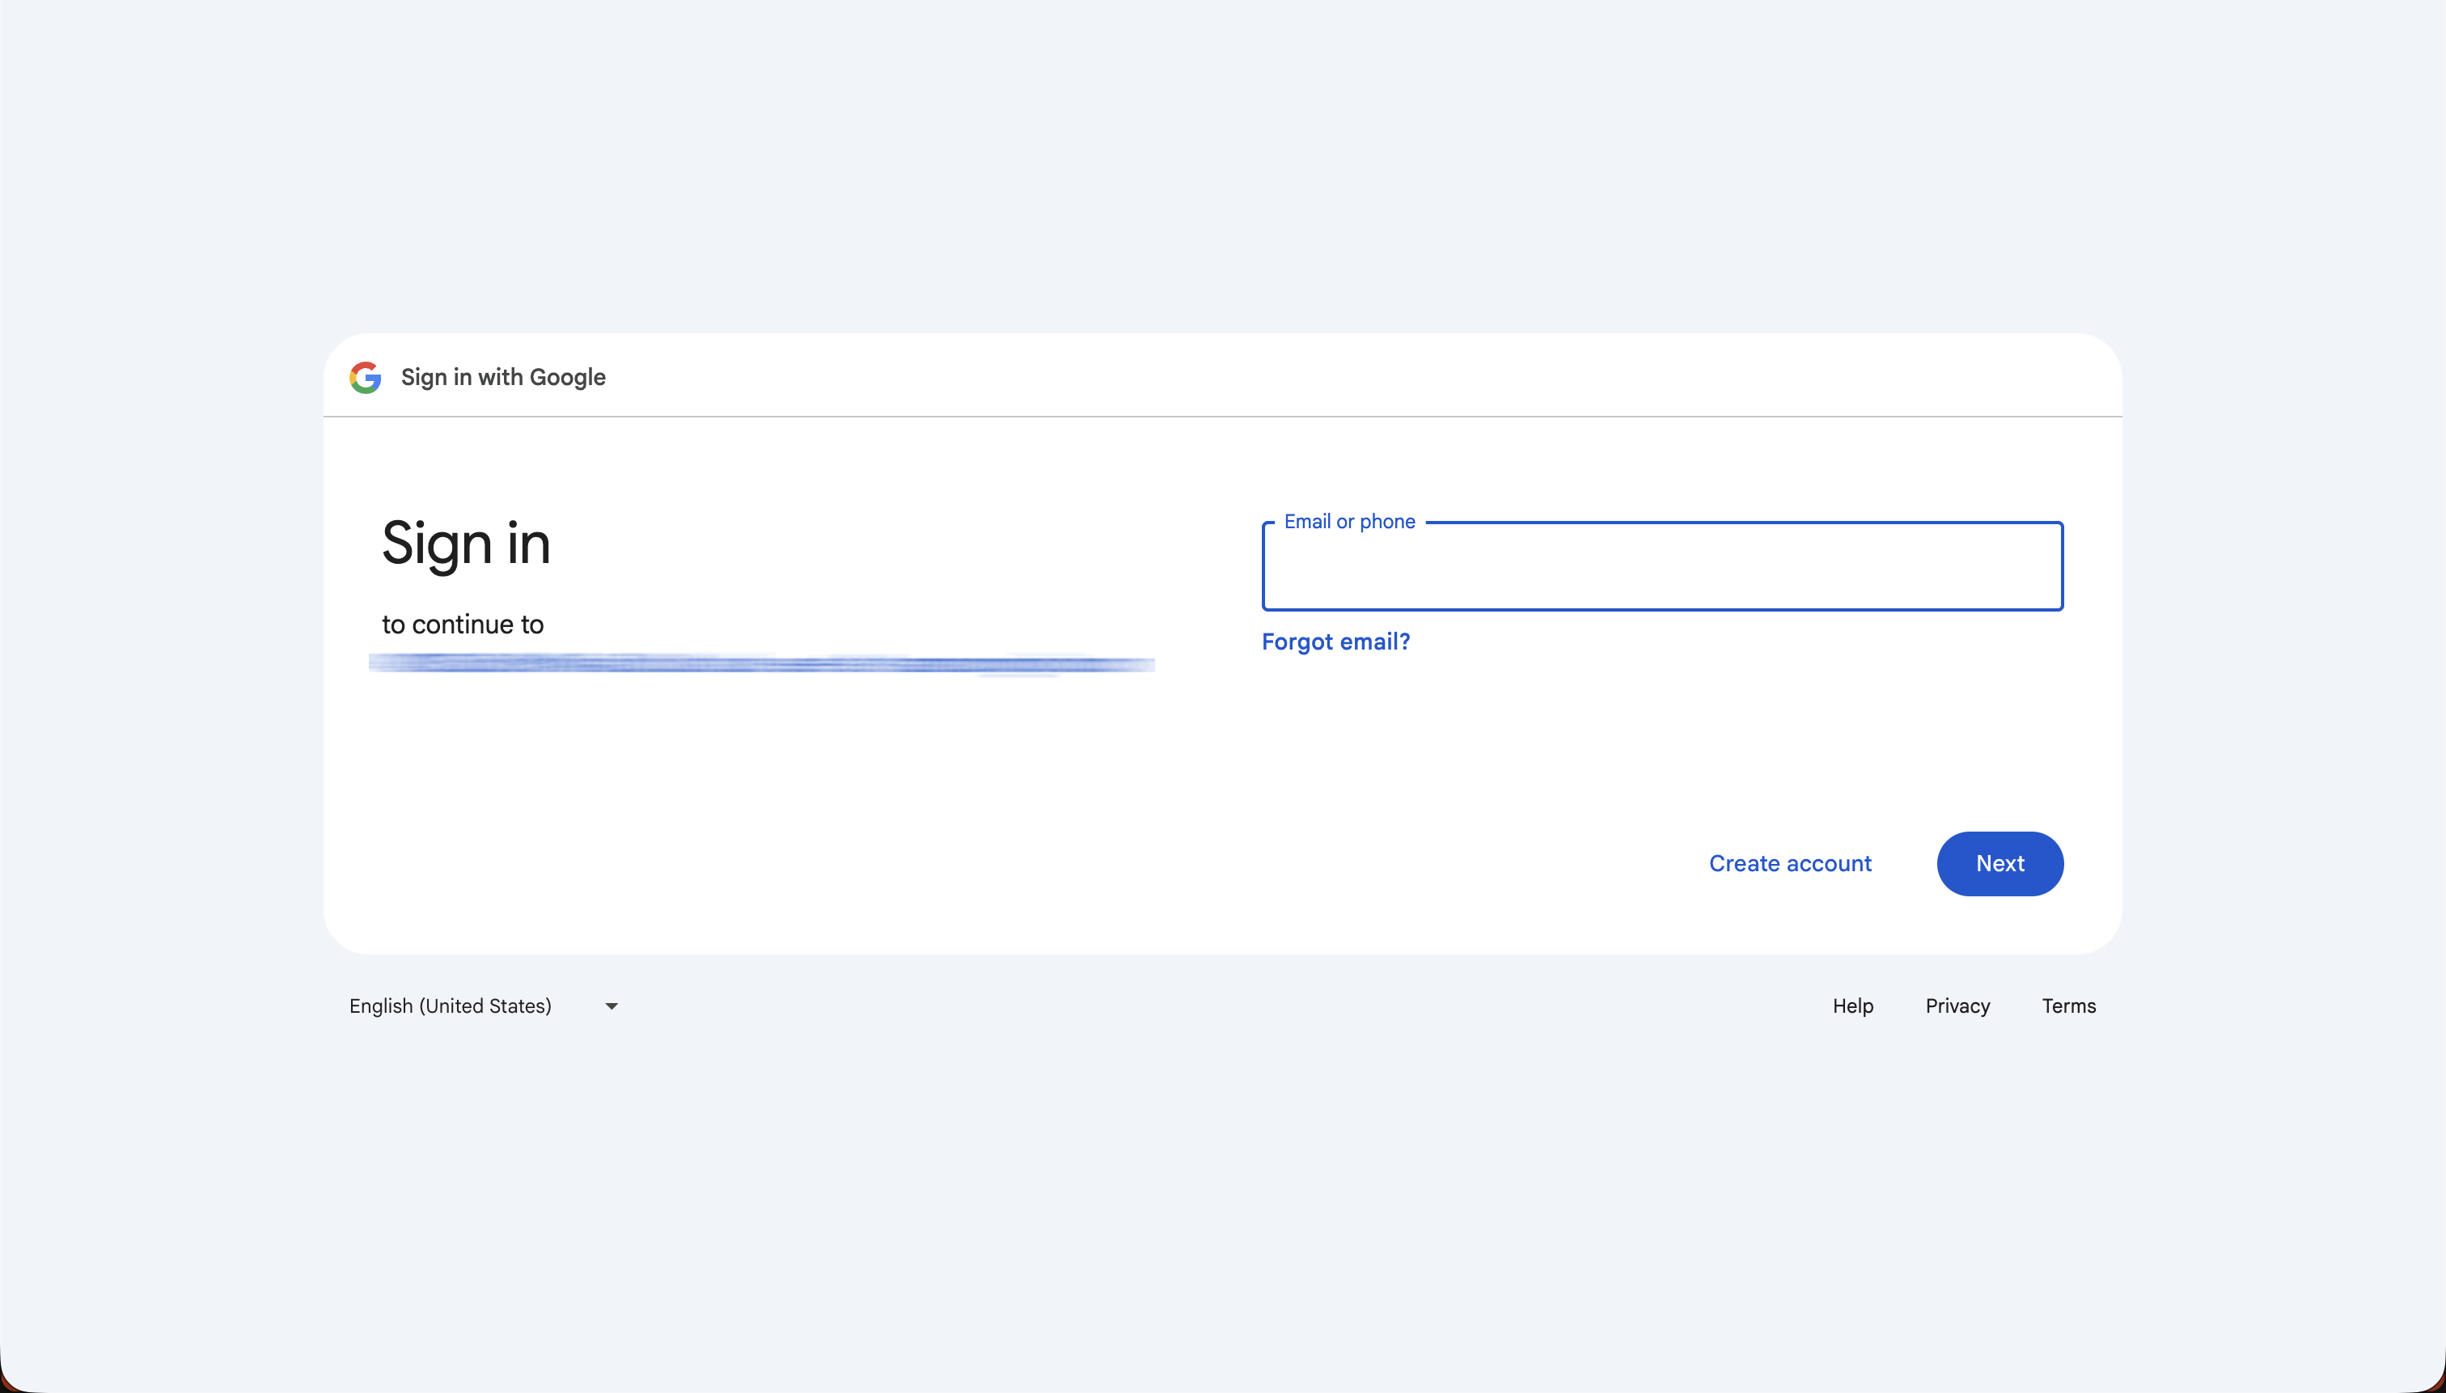Open the Privacy link
2446x1393 pixels.
click(x=1956, y=1006)
